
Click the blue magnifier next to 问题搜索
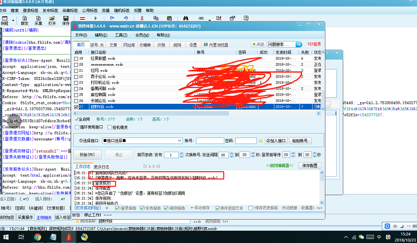[299, 45]
